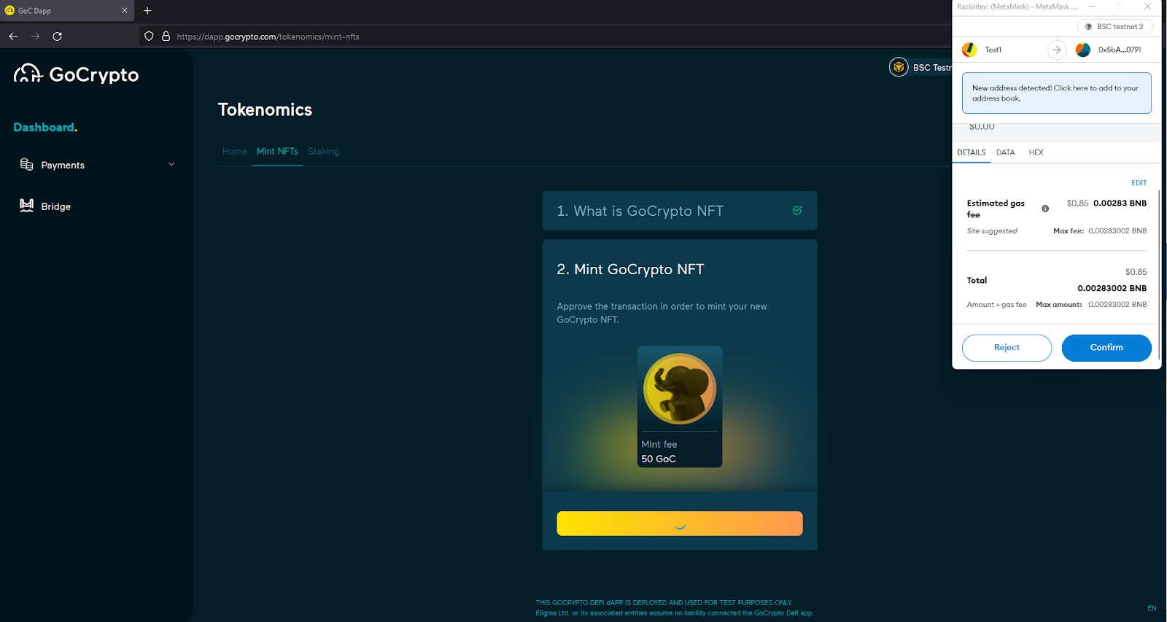1167x622 pixels.
Task: Click the green checkmark on step 1
Action: click(x=797, y=211)
